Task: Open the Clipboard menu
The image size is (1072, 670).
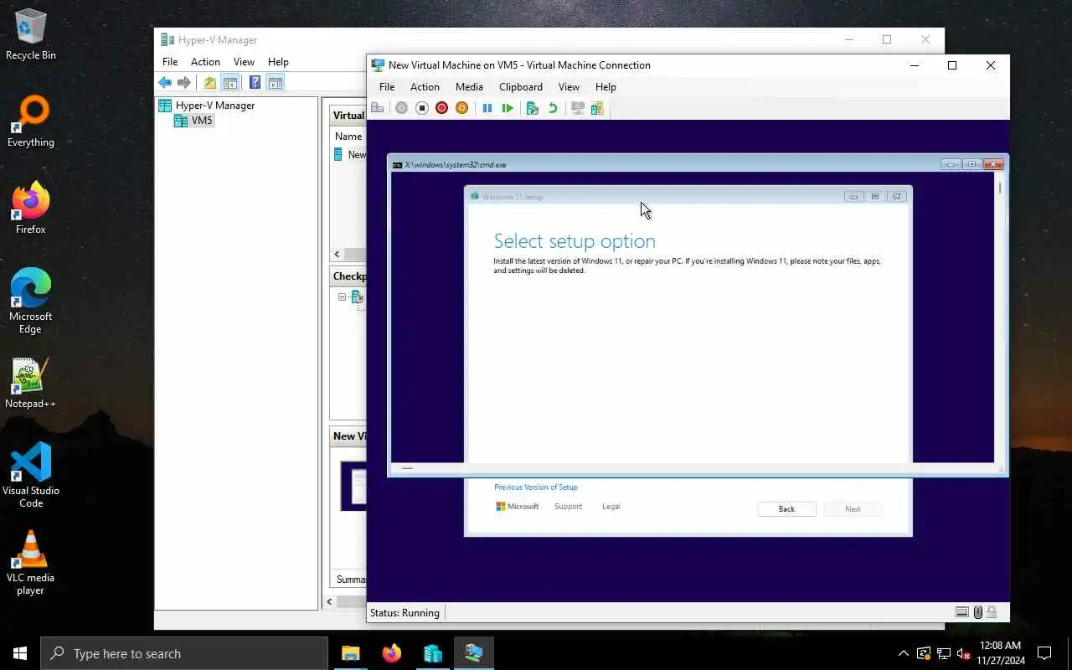Action: click(521, 86)
